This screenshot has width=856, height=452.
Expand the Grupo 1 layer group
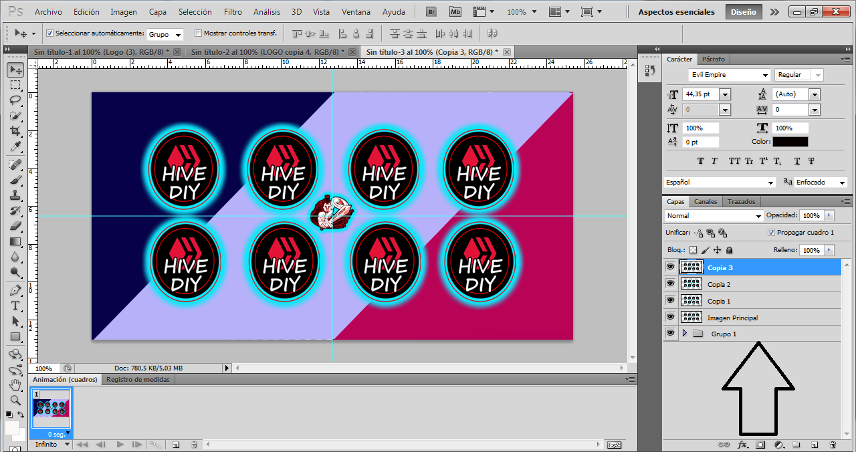coord(685,333)
